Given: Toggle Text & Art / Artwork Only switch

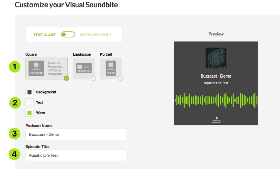Looking at the screenshot, I should coord(68,35).
